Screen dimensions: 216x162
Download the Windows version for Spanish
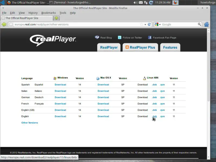(x=60, y=85)
